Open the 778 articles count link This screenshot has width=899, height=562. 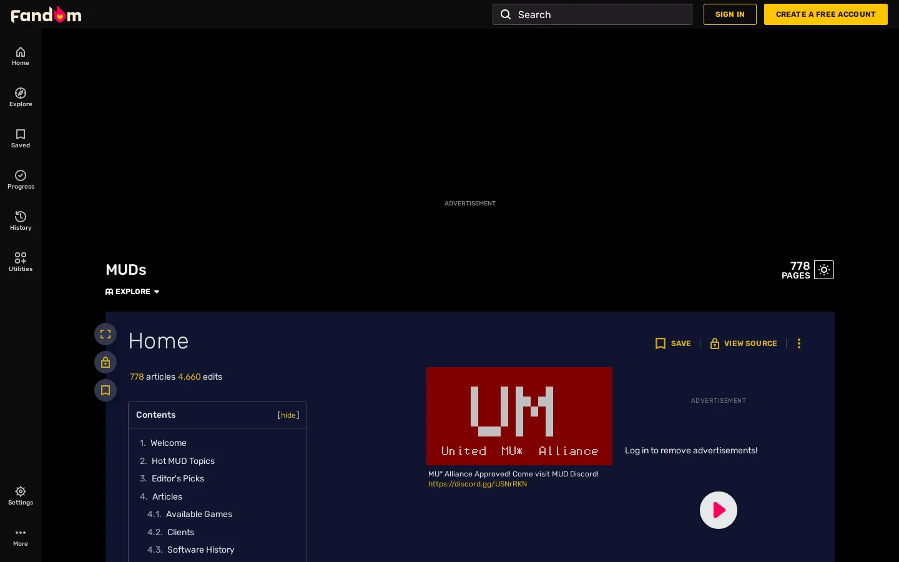click(137, 377)
